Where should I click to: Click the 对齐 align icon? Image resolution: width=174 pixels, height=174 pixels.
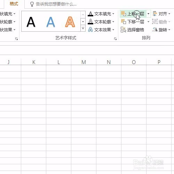coord(155,14)
